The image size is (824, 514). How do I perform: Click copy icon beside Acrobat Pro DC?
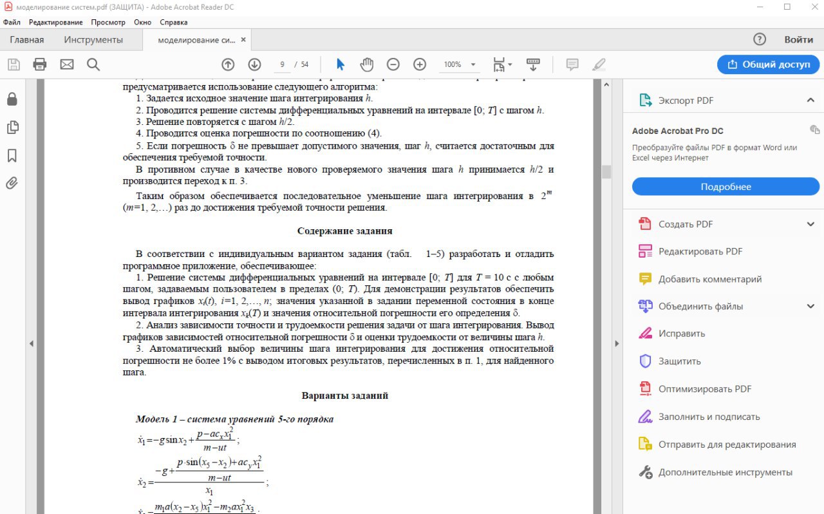point(814,129)
